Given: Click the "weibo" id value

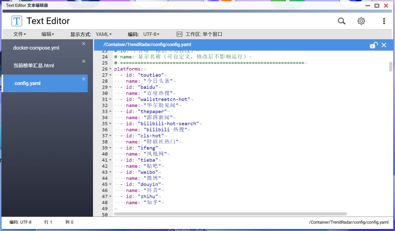Looking at the screenshot, I should [148, 172].
